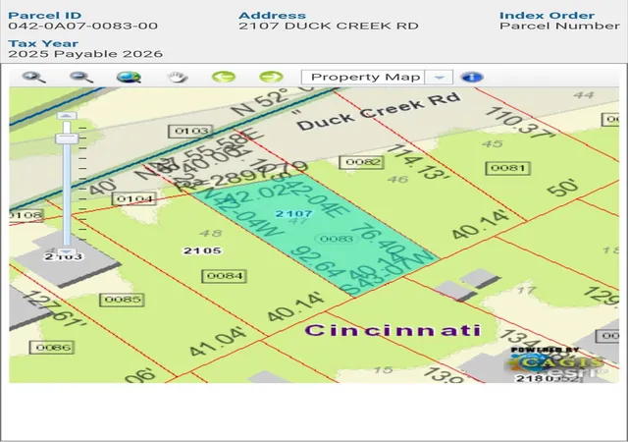628x442 pixels.
Task: Select parcel label 0083
Action: coord(337,239)
